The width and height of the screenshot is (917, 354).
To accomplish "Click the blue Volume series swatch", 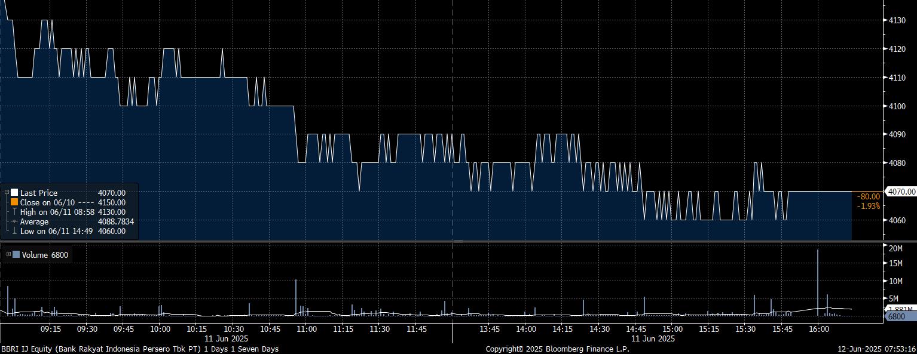I will [16, 255].
